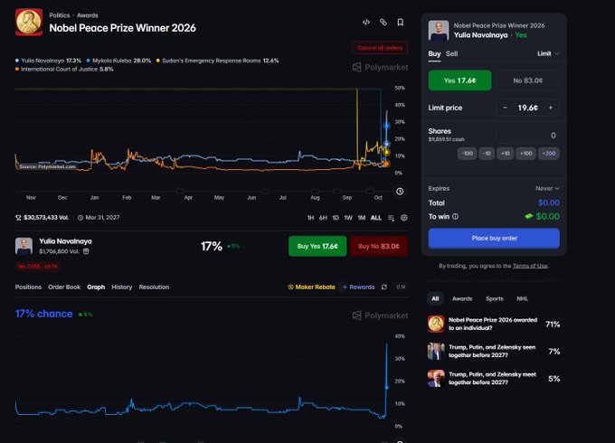Open the chart clock history icon

(x=400, y=192)
